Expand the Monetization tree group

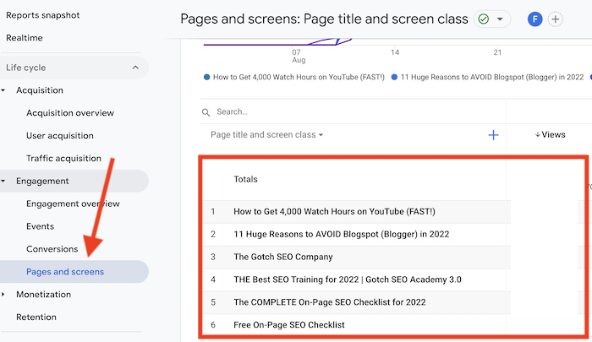pyautogui.click(x=4, y=295)
